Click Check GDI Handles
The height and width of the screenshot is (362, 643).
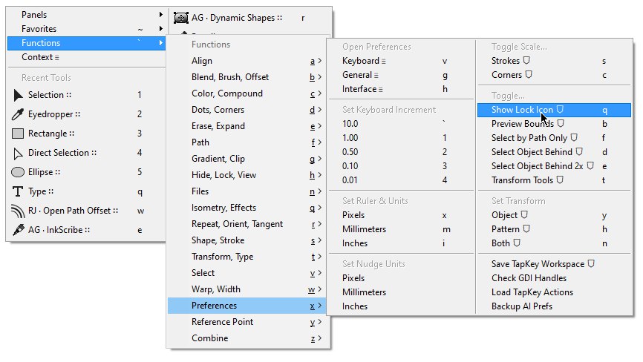[529, 278]
